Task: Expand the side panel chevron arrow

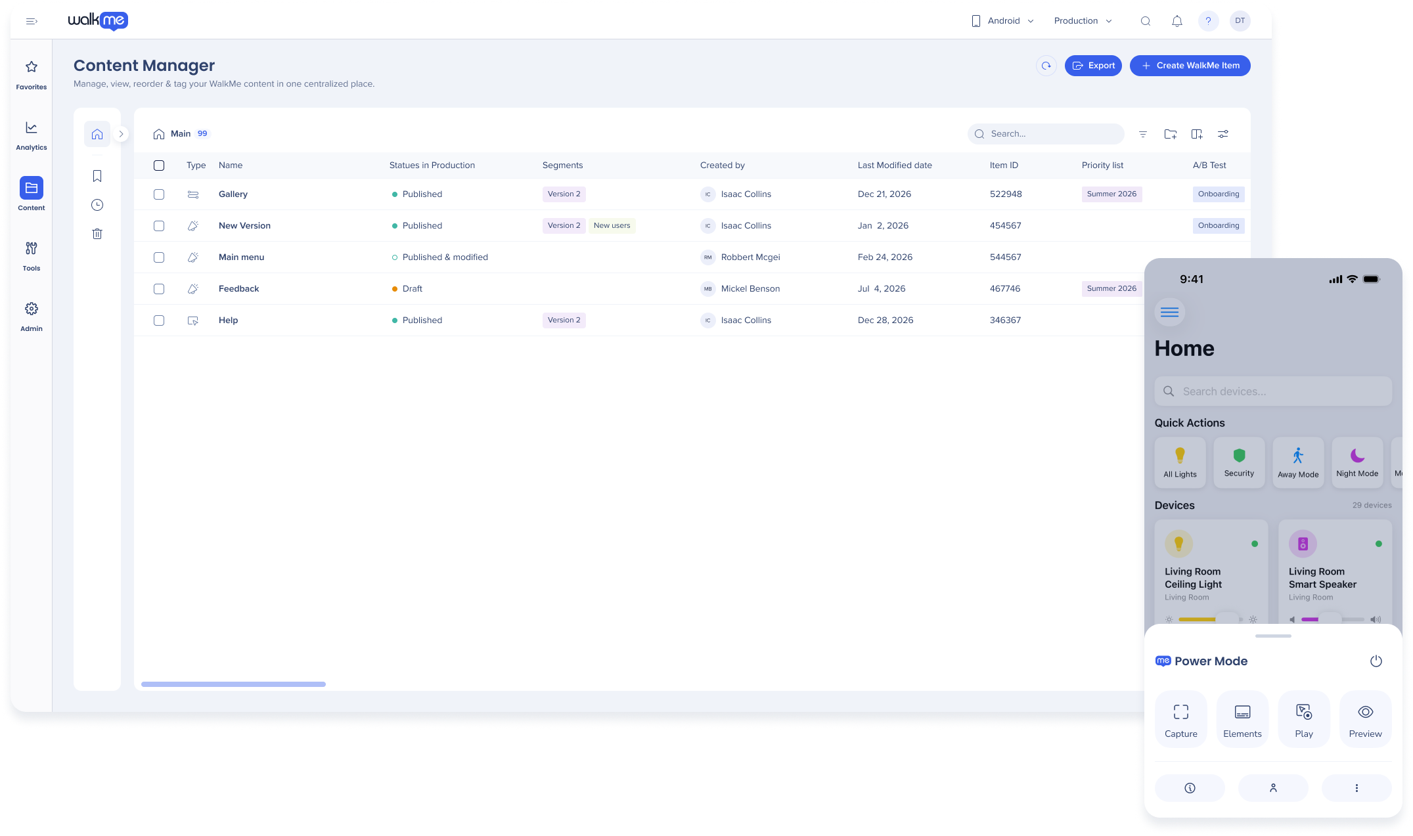Action: (x=121, y=134)
